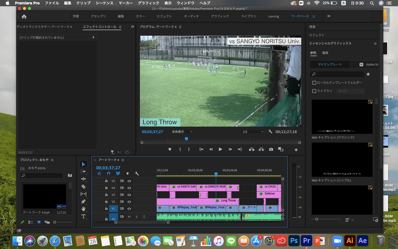The width and height of the screenshot is (398, 249).
Task: Open the Essential Graphics panel menu
Action: [375, 43]
